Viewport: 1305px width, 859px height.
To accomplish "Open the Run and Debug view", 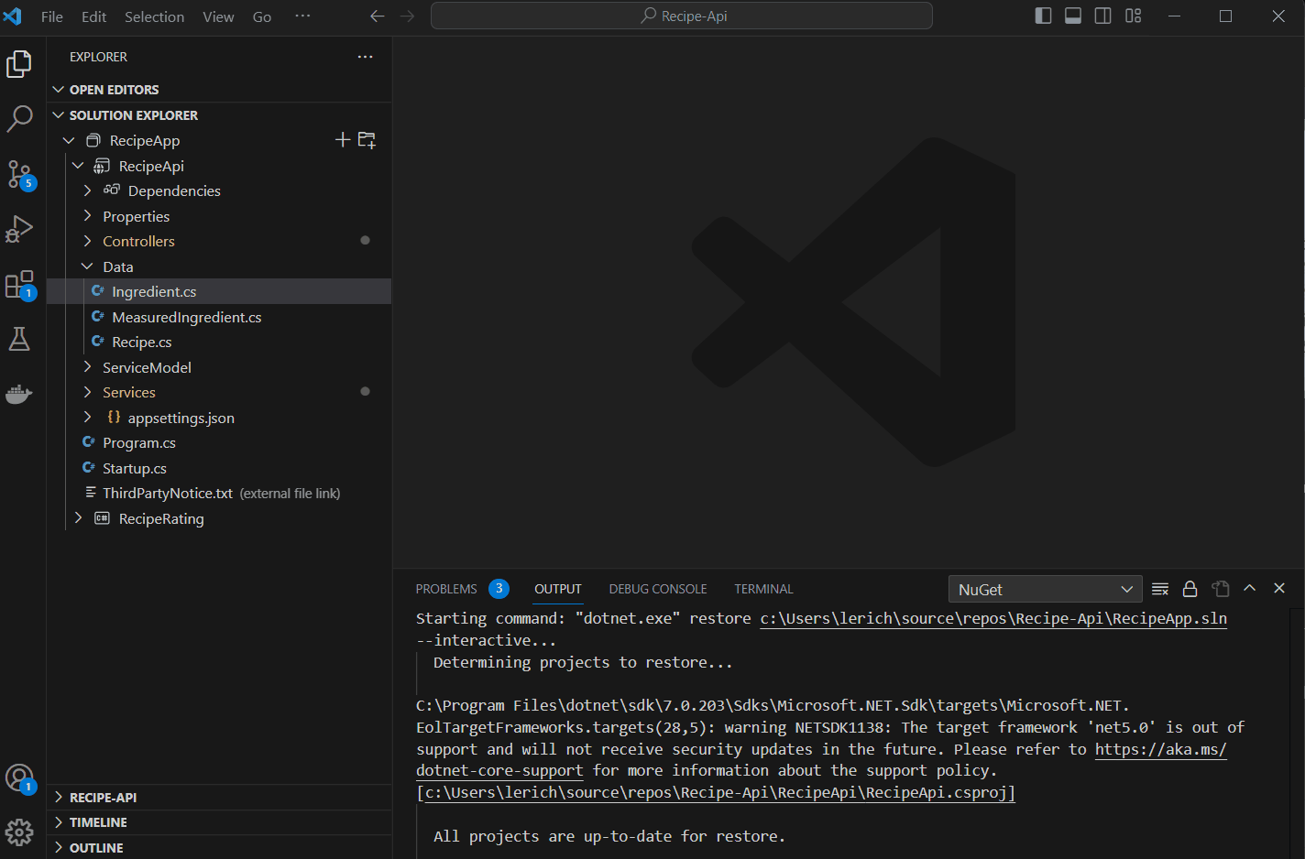I will (x=20, y=229).
